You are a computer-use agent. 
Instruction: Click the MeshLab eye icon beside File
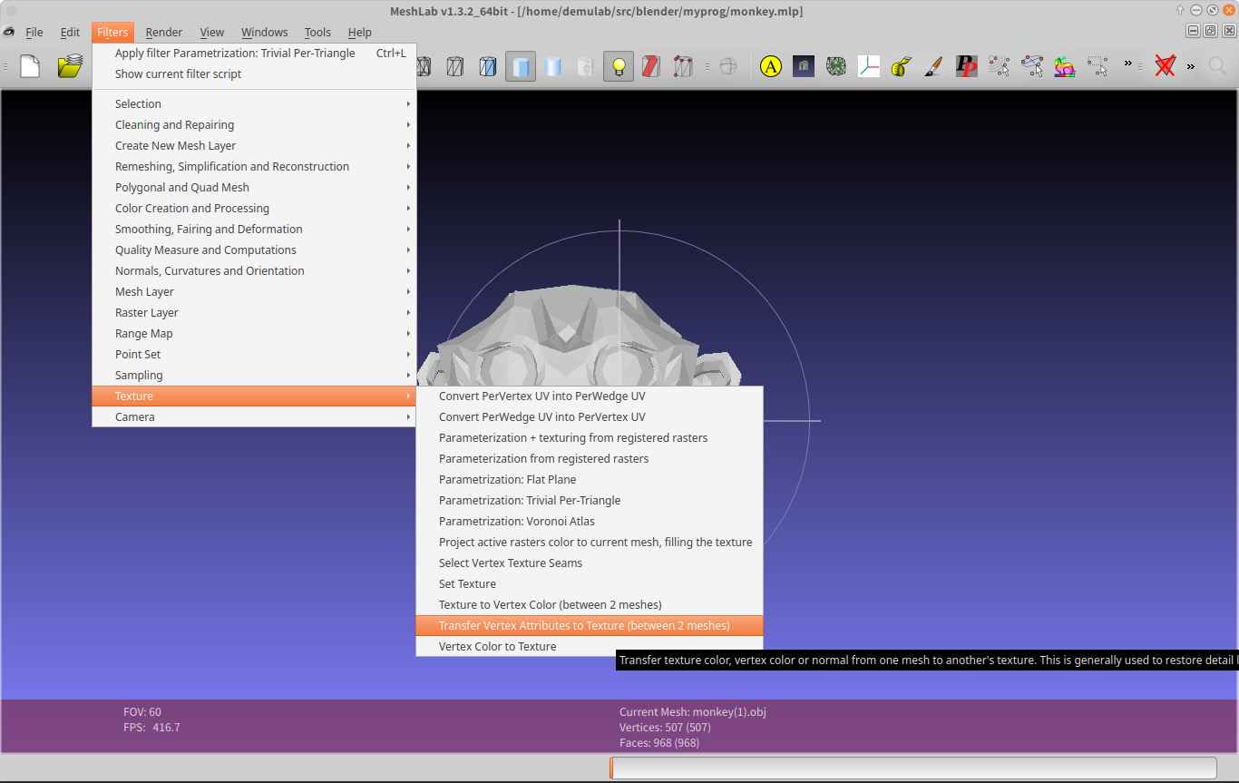point(9,32)
